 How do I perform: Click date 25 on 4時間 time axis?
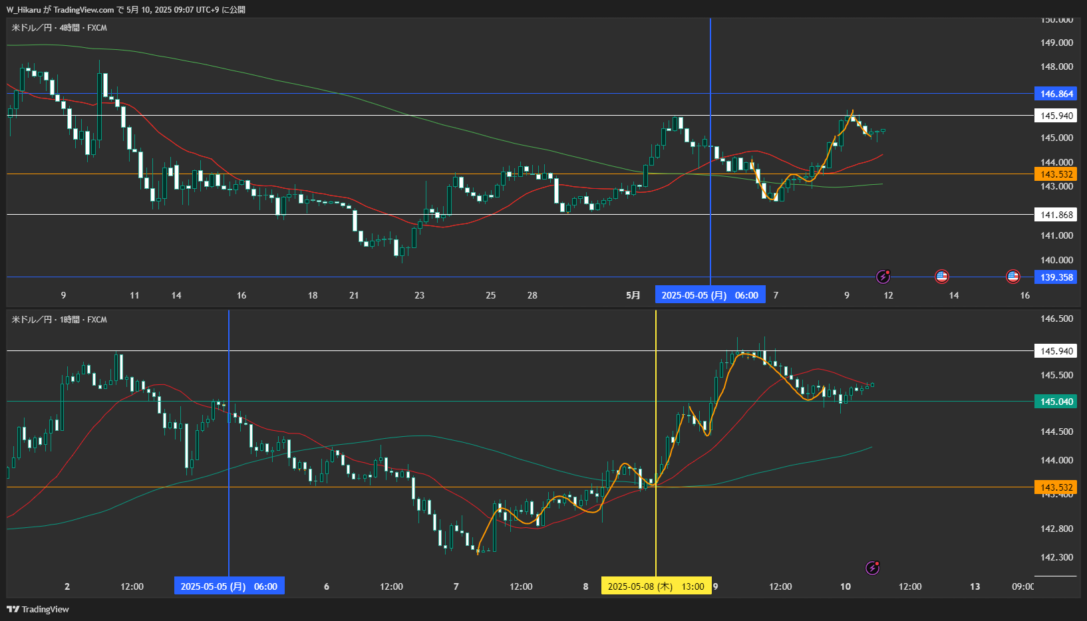coord(490,295)
